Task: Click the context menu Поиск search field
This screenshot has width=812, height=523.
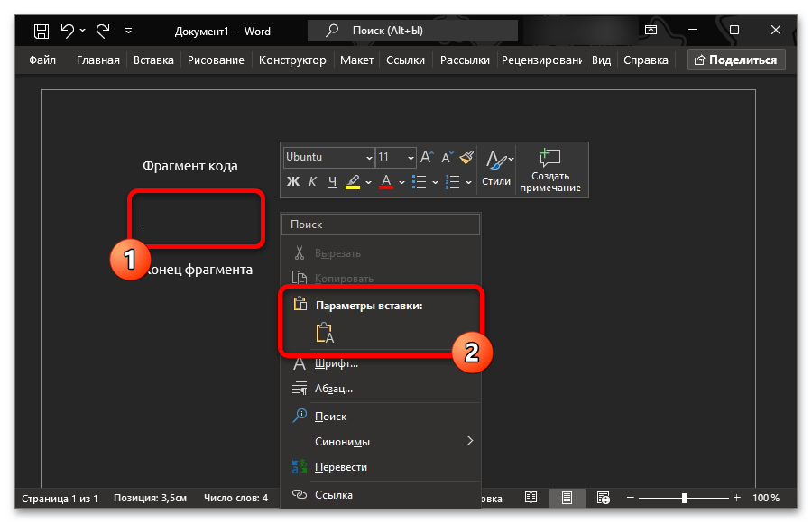Action: point(381,225)
